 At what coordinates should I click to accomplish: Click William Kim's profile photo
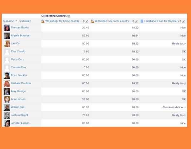tap(7, 108)
